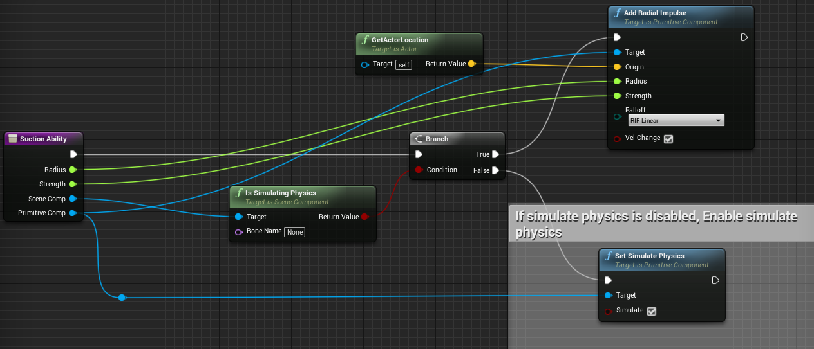Select the comment box about simulate physics
The width and height of the screenshot is (814, 349).
[x=661, y=224]
